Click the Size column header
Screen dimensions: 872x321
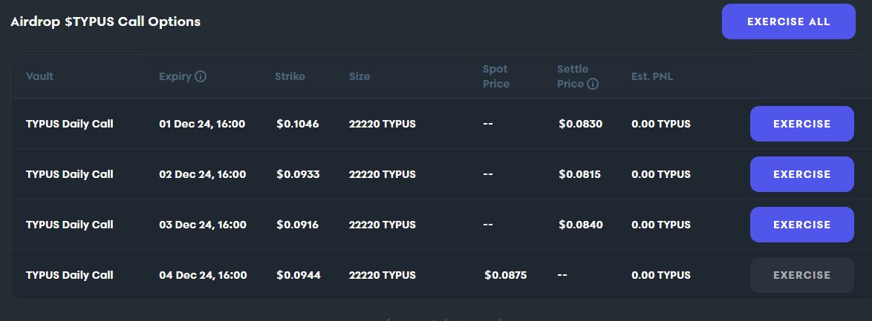(359, 76)
